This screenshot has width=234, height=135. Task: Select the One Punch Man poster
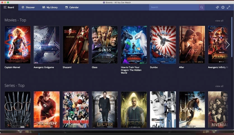click(76, 109)
